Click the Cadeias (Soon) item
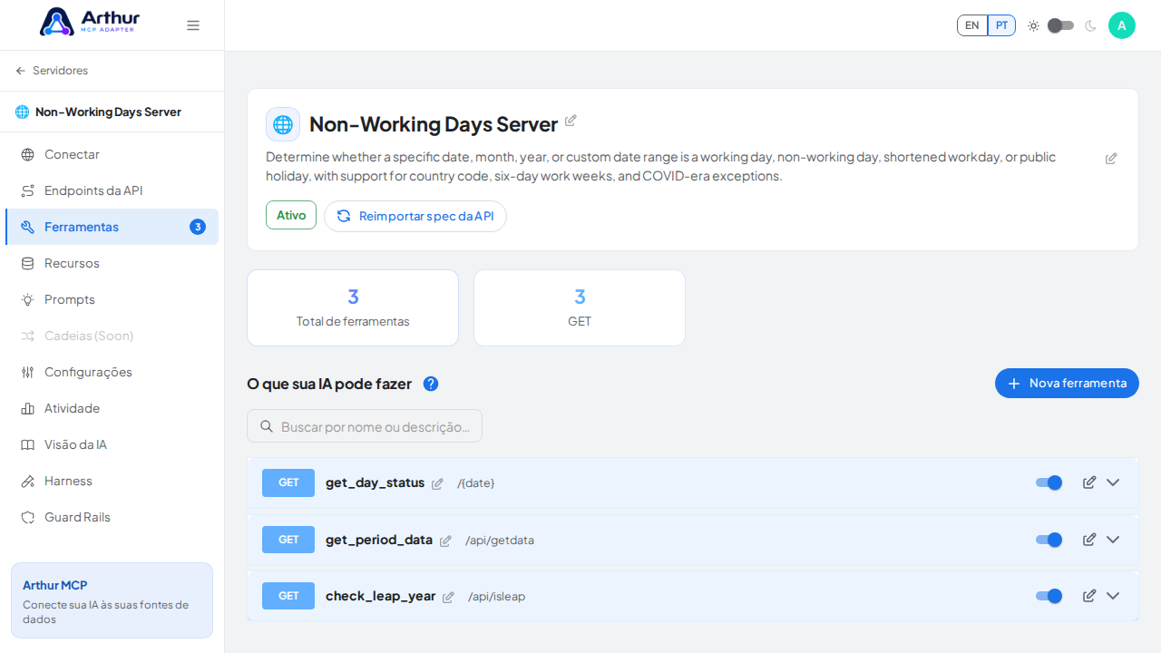This screenshot has height=653, width=1161. click(x=112, y=336)
